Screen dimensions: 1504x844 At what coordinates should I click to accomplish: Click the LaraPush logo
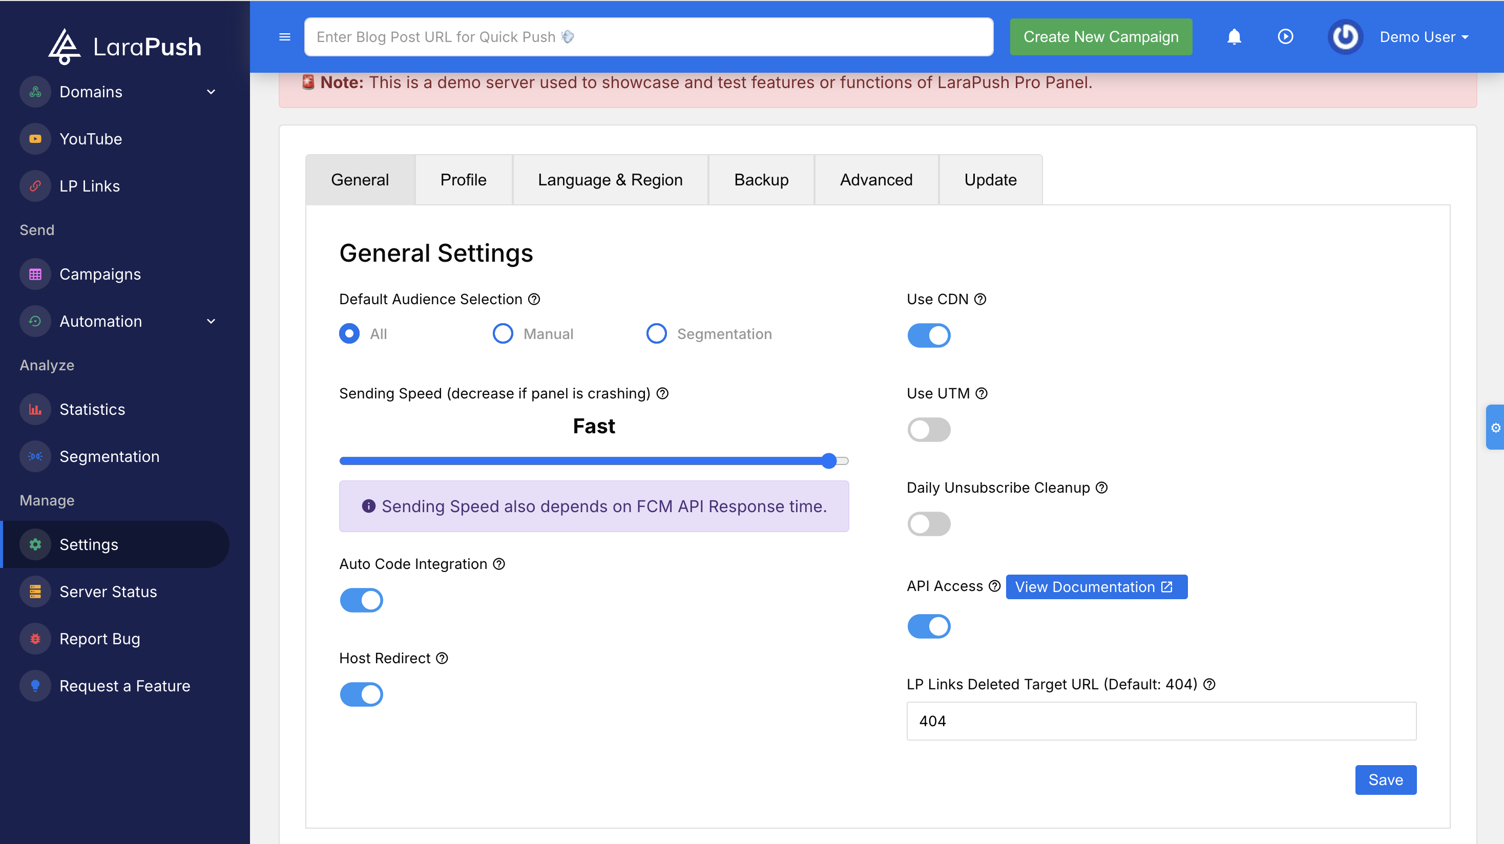(x=124, y=46)
